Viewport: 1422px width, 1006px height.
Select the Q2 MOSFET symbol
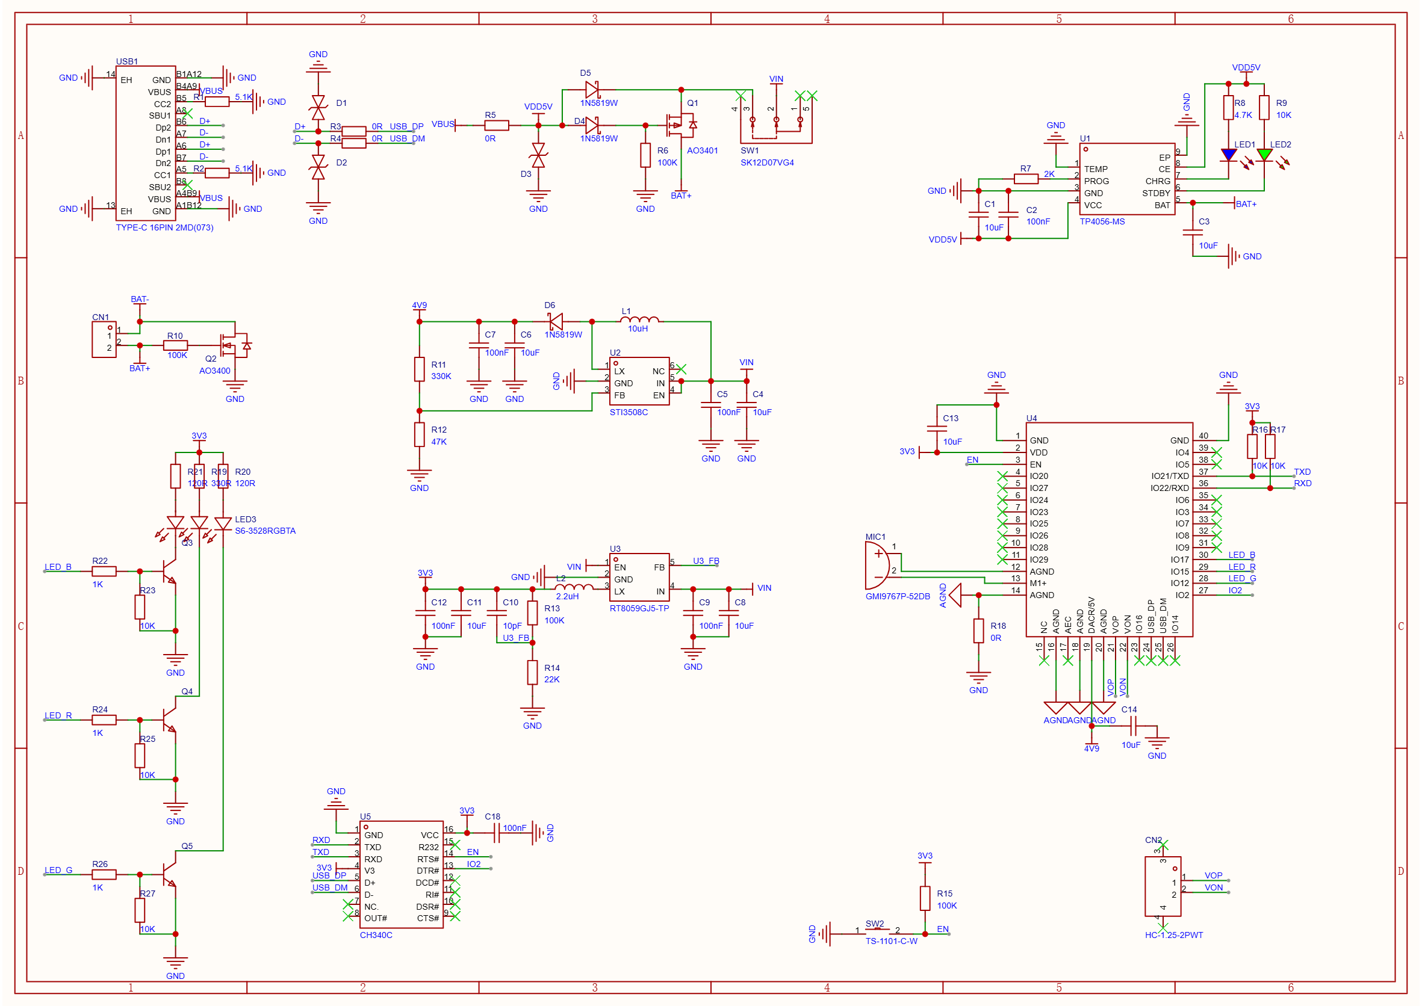pos(235,345)
